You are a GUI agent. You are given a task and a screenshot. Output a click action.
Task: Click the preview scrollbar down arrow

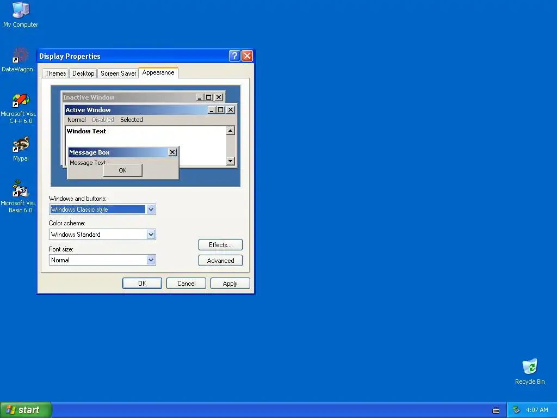coord(230,161)
